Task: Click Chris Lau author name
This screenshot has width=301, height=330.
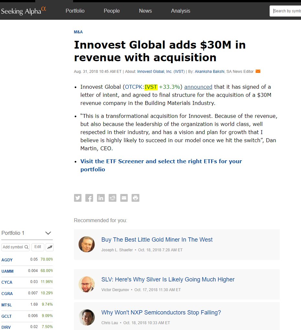Action: click(110, 323)
